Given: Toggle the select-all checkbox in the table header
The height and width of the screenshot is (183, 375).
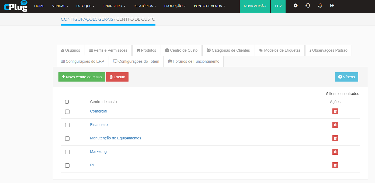Looking at the screenshot, I should point(67,102).
